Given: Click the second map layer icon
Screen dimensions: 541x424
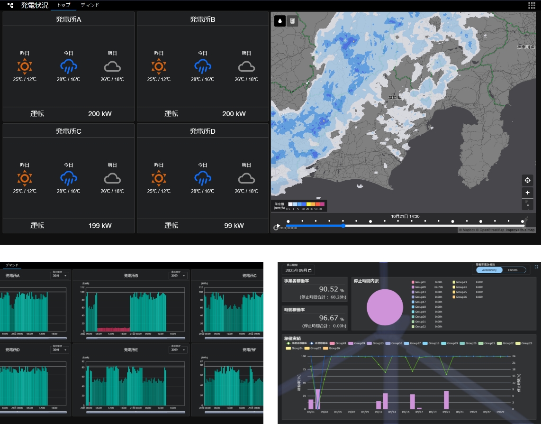Looking at the screenshot, I should tap(292, 21).
